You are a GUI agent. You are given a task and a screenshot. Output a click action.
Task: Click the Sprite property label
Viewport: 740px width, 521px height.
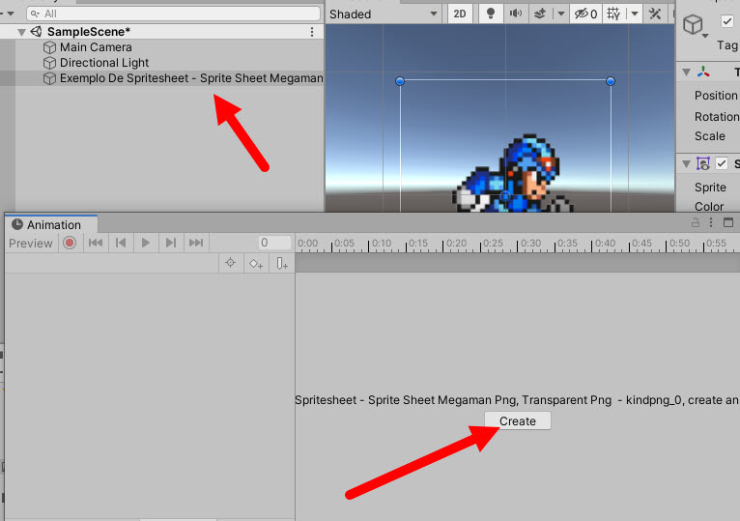tap(710, 188)
